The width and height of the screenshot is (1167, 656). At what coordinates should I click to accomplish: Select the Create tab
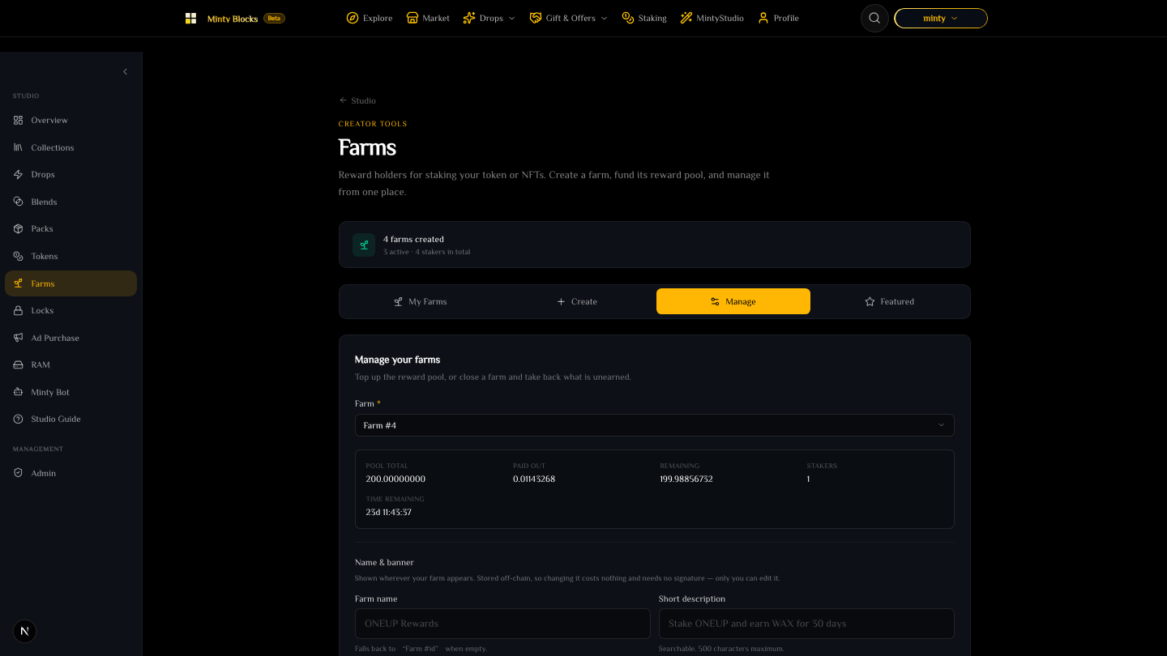click(x=576, y=301)
